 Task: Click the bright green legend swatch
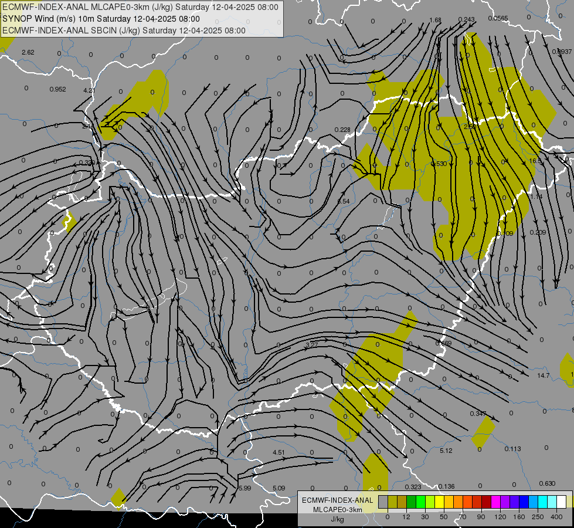pos(421,502)
